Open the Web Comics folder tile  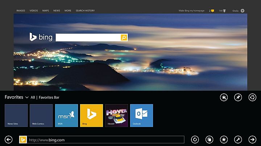[x=41, y=116]
